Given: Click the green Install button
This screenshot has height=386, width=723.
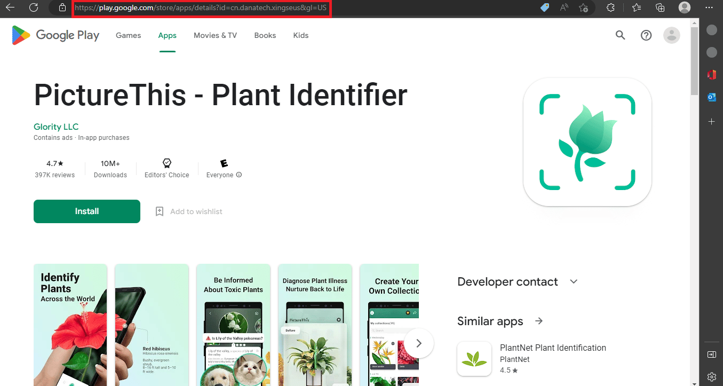Looking at the screenshot, I should click(87, 211).
